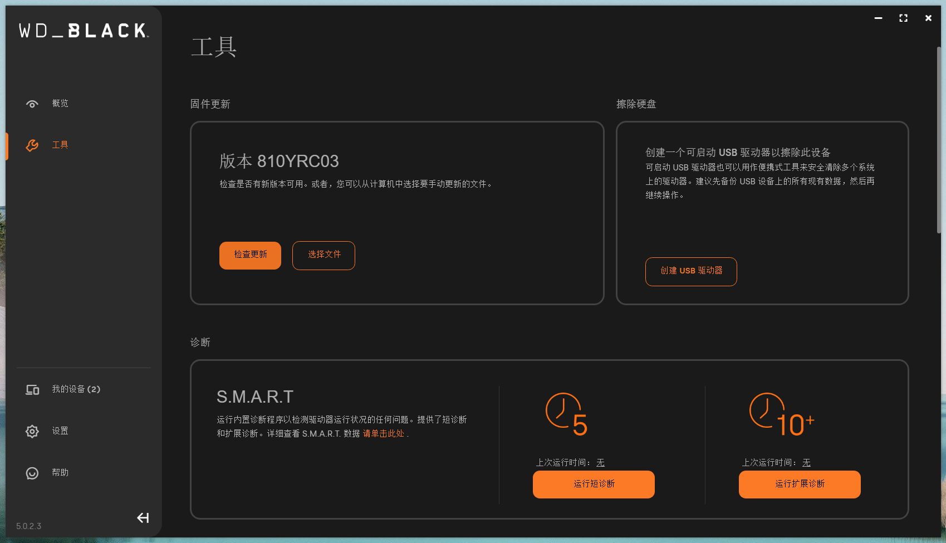The width and height of the screenshot is (946, 543).
Task: Click the WD_BLACK logo
Action: [84, 31]
